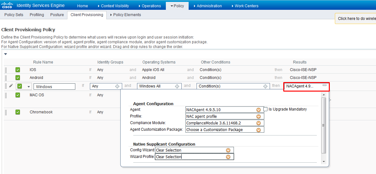The width and height of the screenshot is (376, 174).
Task: Click drag handle of MAC OS rule
Action: (x=6, y=95)
